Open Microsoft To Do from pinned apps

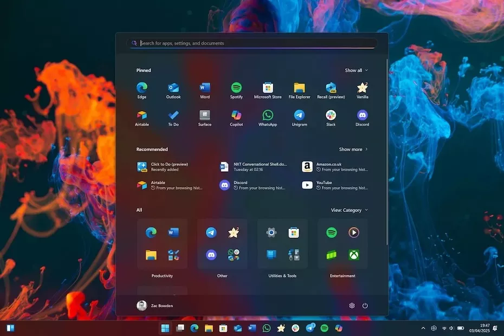tap(173, 114)
